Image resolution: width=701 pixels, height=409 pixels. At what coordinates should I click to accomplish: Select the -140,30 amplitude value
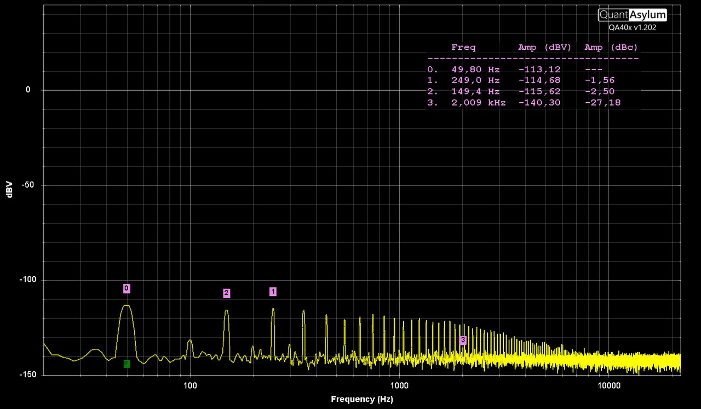539,102
